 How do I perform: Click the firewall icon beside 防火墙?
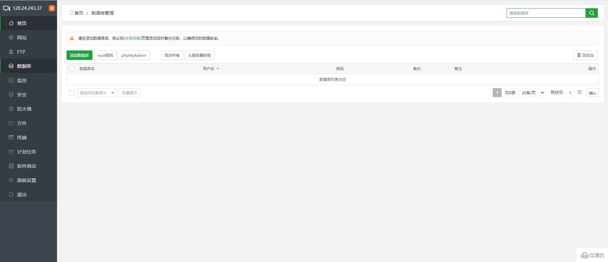[11, 109]
